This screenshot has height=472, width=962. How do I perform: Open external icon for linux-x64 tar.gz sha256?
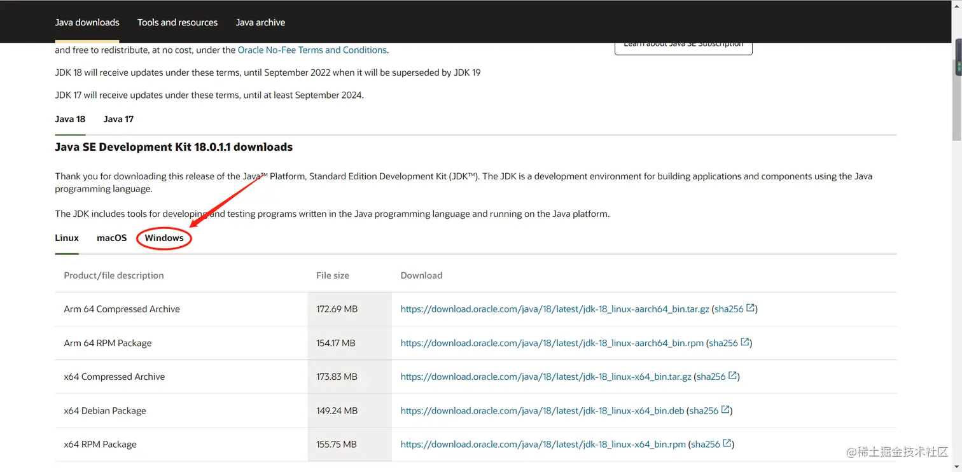pos(733,376)
